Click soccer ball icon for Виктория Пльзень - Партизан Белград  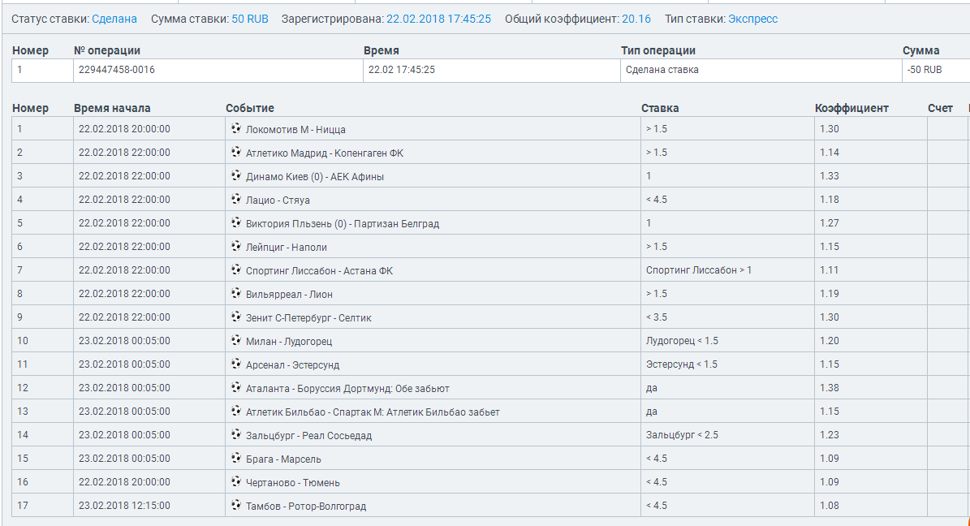coord(235,222)
